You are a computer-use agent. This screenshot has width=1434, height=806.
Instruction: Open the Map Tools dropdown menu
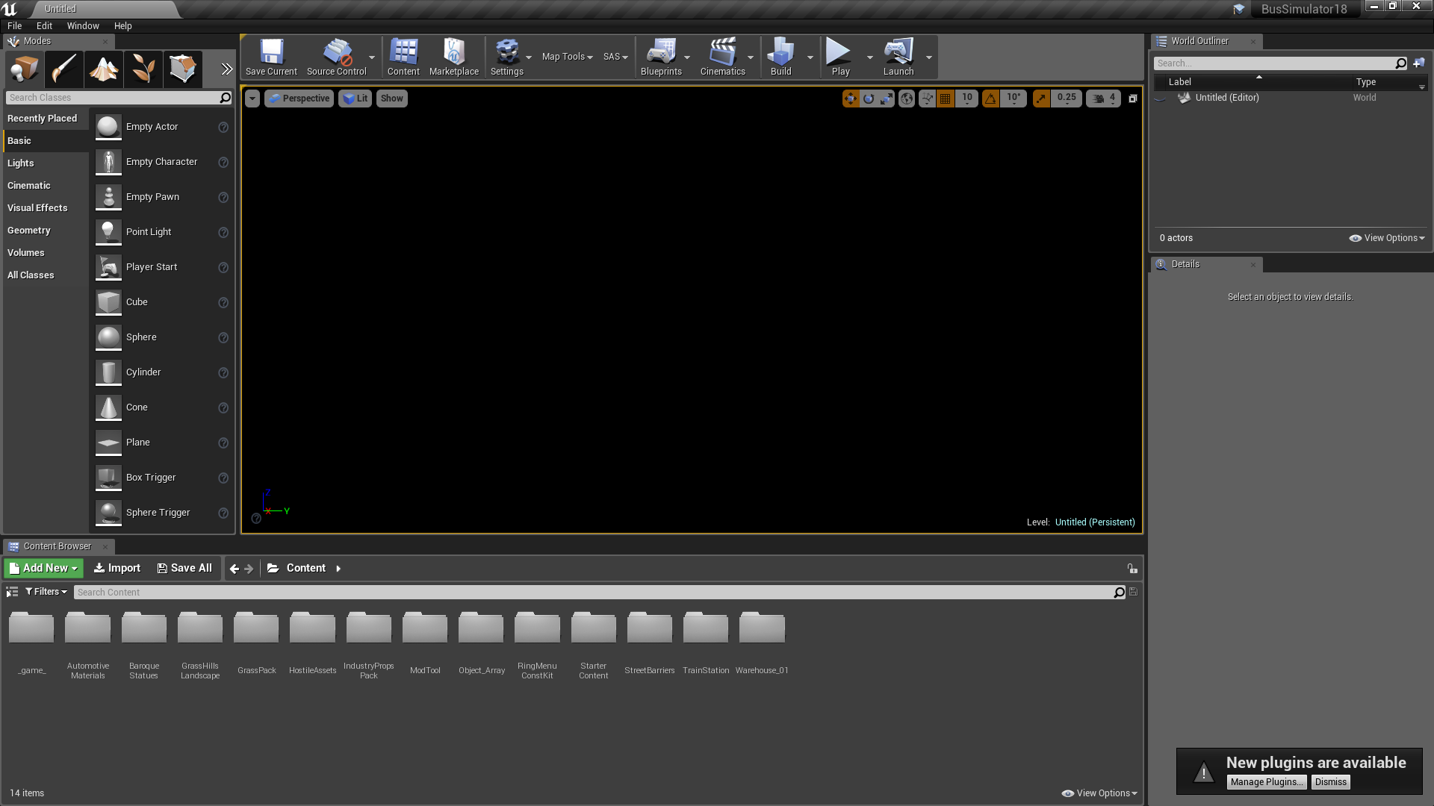click(x=568, y=56)
